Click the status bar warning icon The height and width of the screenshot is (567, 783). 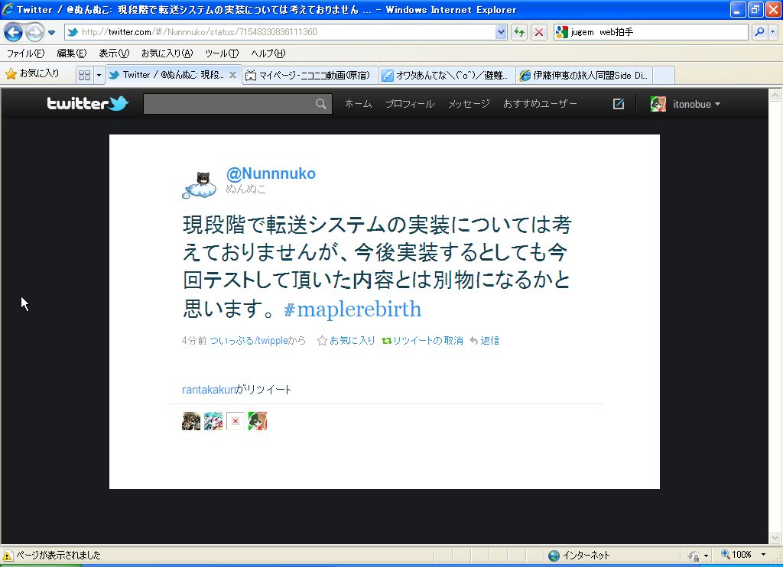8,555
